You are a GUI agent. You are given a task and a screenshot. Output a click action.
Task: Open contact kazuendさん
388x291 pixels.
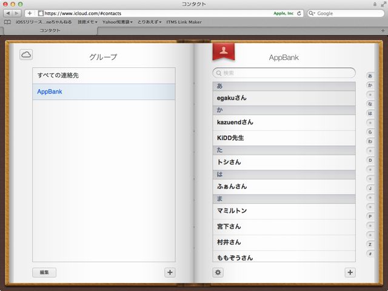pyautogui.click(x=284, y=122)
